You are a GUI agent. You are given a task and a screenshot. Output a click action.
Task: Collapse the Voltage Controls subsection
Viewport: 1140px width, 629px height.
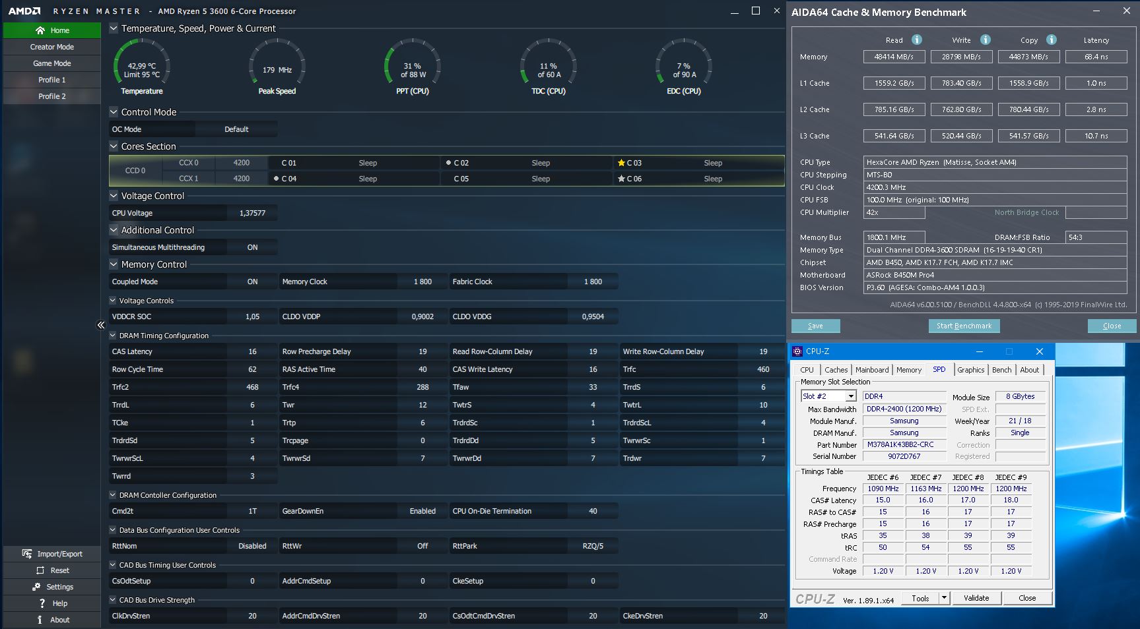click(x=113, y=301)
